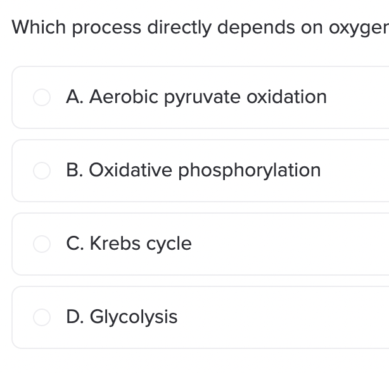The height and width of the screenshot is (373, 389).
Task: Choose the Oxidative phosphorylation radio button
Action: [42, 171]
